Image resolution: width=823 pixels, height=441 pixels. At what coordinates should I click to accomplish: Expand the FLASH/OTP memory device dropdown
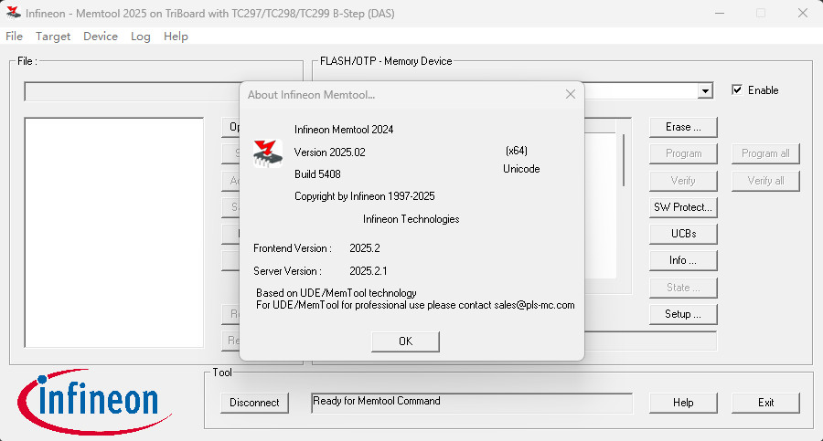[x=705, y=90]
